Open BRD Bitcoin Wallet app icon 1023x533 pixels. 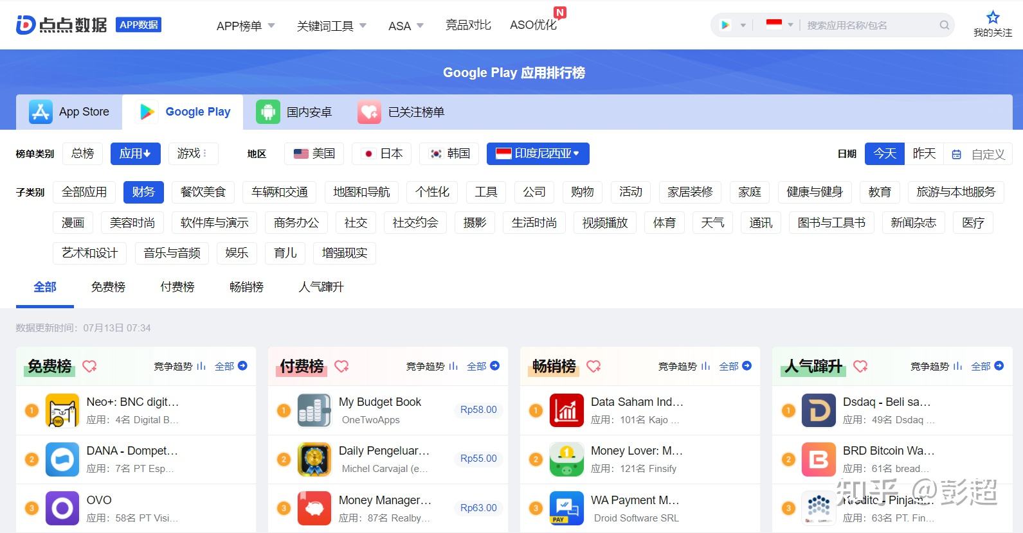click(819, 459)
